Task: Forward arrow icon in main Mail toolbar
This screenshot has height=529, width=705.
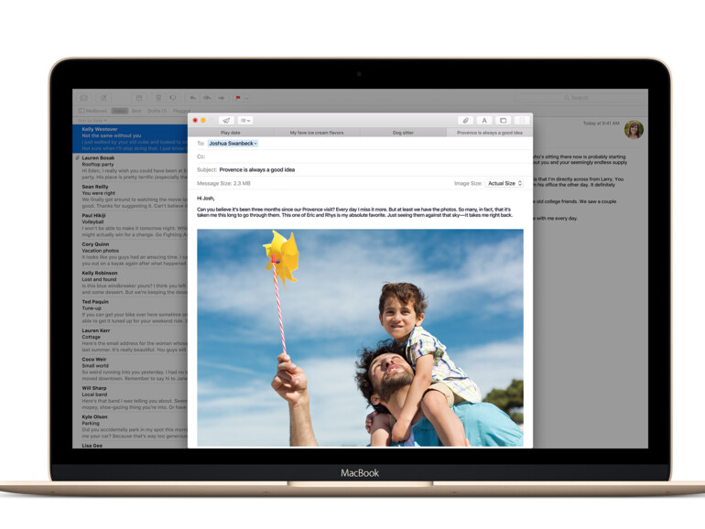Action: point(222,98)
